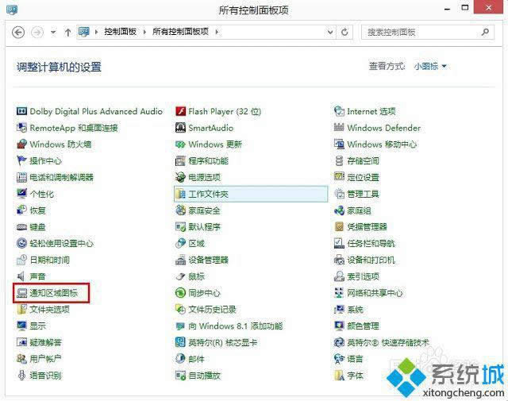Open the 颜色管理 link
The height and width of the screenshot is (401, 508).
364,326
